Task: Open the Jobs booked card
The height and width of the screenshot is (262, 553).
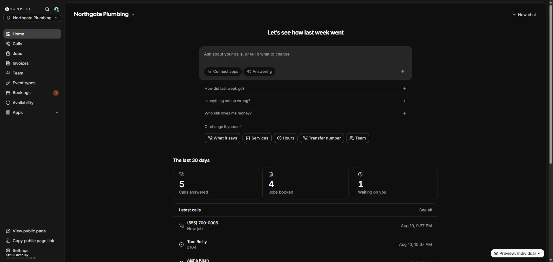Action: click(305, 183)
